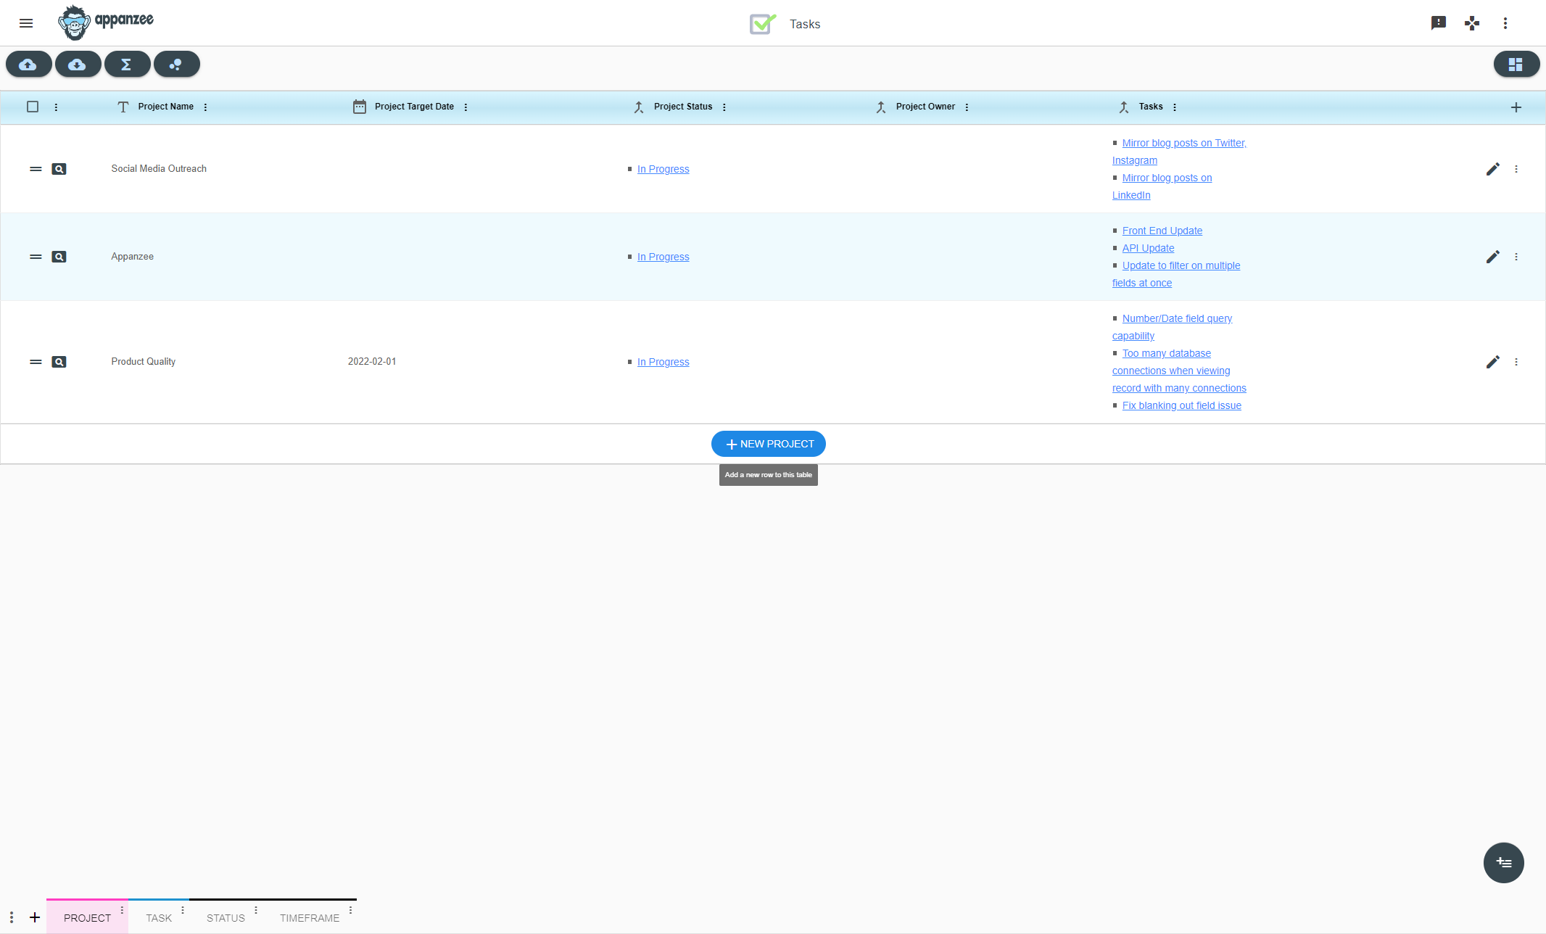Open the sigma summary tool
Viewport: 1546px width, 934px height.
[x=127, y=65]
